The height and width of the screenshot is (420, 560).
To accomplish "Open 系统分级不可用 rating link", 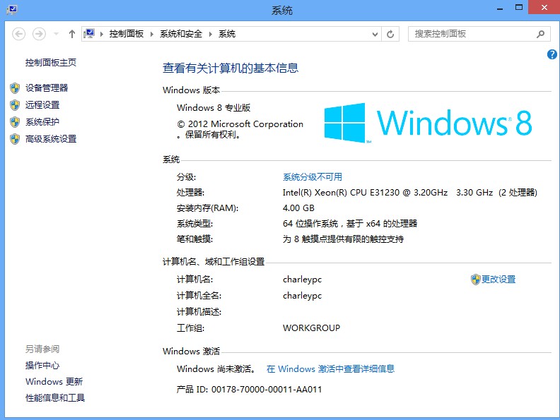I will [x=312, y=177].
